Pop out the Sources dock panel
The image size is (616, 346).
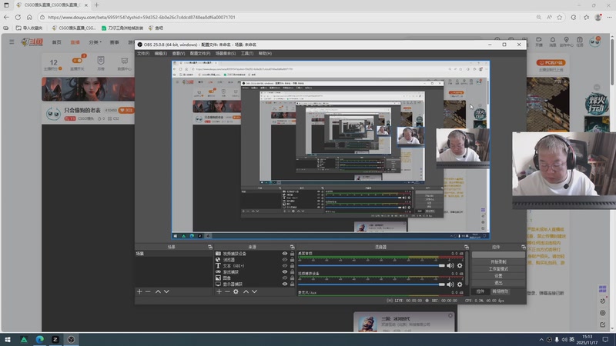click(x=293, y=247)
